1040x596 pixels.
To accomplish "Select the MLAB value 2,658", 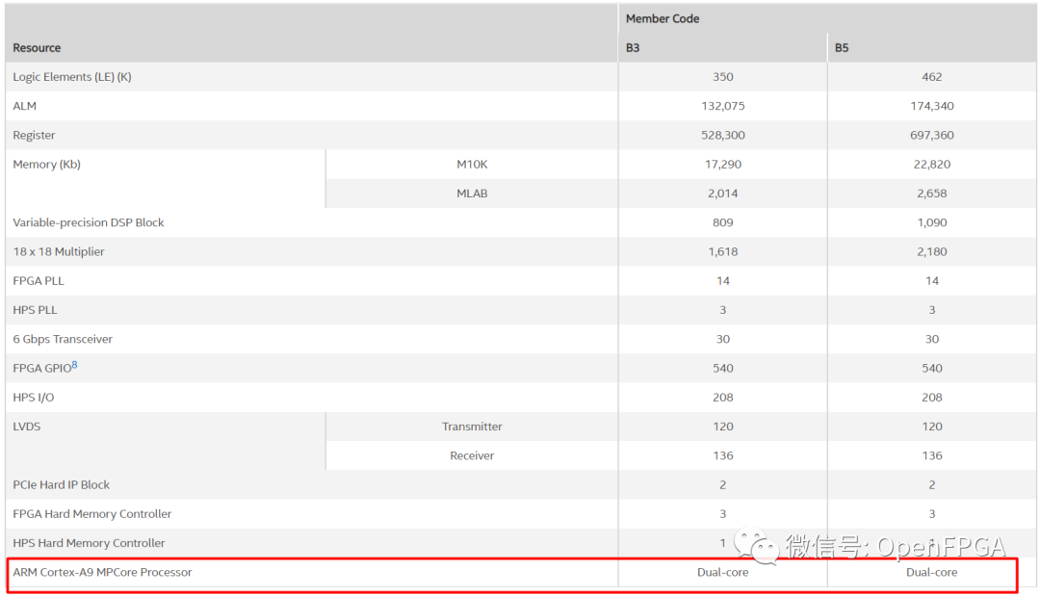I will (x=932, y=194).
